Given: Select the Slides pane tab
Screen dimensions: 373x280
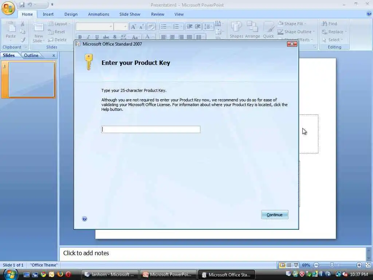Looking at the screenshot, I should (x=9, y=55).
